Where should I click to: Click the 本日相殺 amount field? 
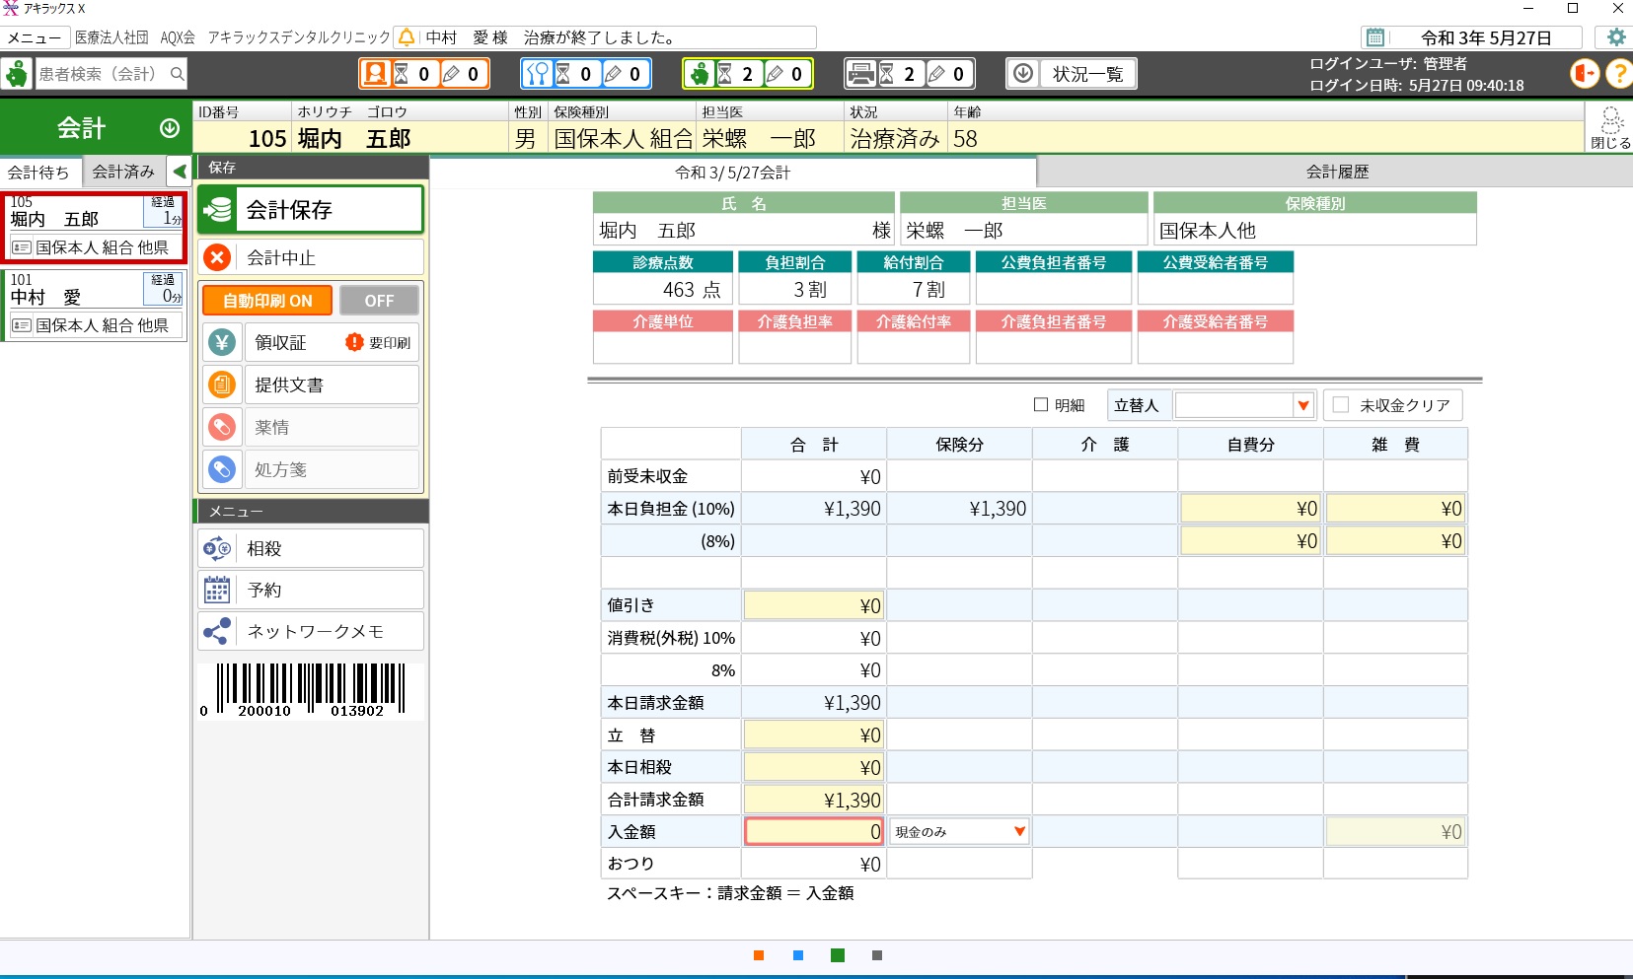pyautogui.click(x=814, y=767)
